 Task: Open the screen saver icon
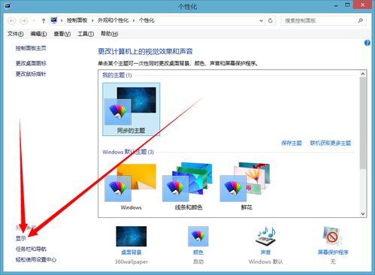point(333,236)
